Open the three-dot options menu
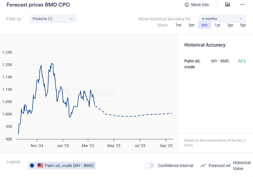 (242, 4)
